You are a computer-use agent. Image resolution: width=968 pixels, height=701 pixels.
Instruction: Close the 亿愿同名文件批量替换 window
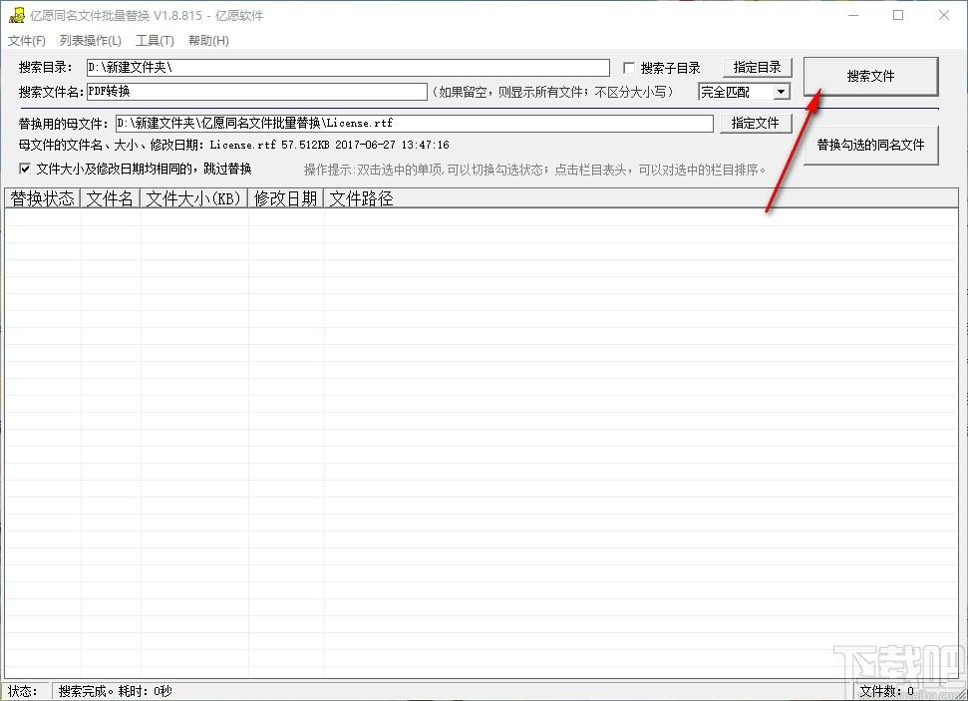944,15
